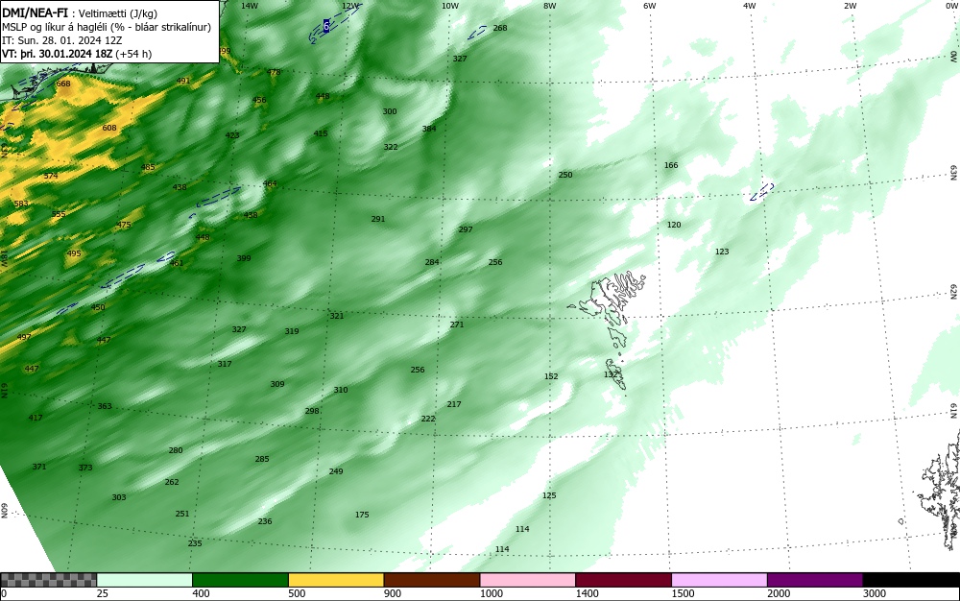Viewport: 960px width, 601px height.
Task: Click the legend tick label '900'
Action: (393, 593)
